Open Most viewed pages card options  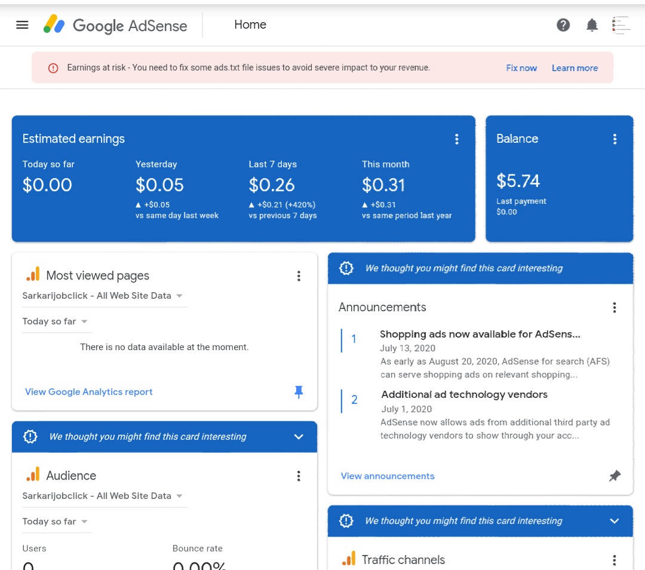[299, 276]
